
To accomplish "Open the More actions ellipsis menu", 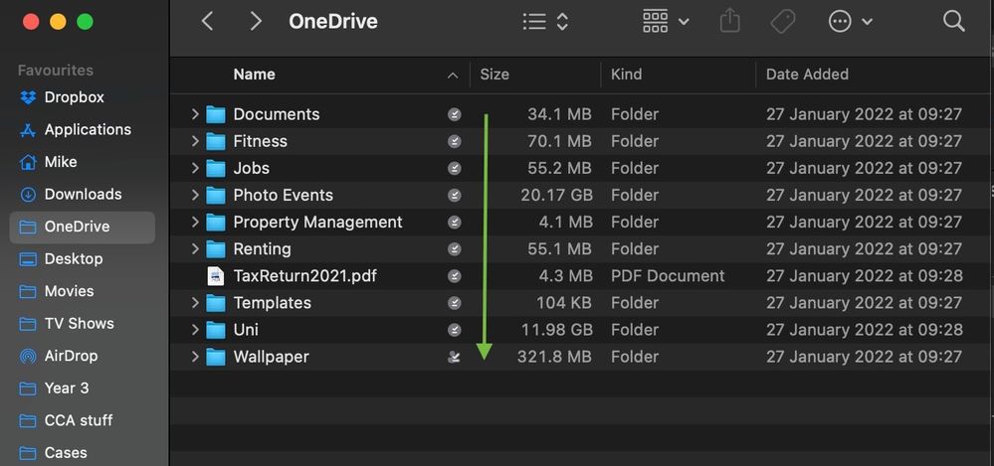I will coord(850,22).
